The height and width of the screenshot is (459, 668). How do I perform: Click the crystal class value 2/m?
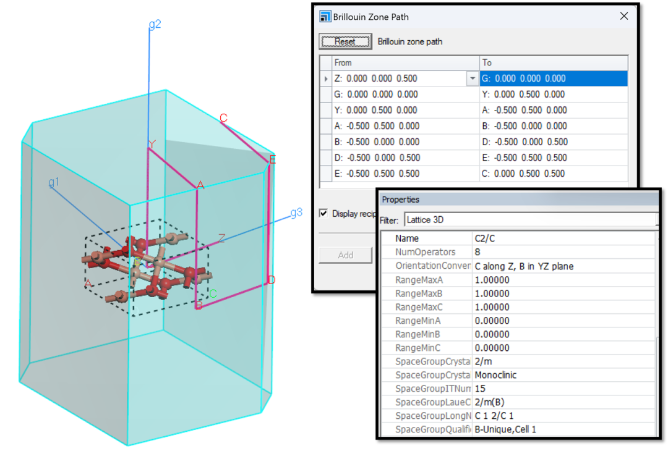click(x=563, y=361)
